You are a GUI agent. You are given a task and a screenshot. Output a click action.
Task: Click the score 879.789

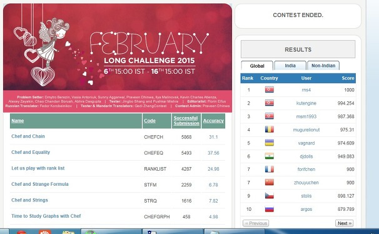(346, 209)
